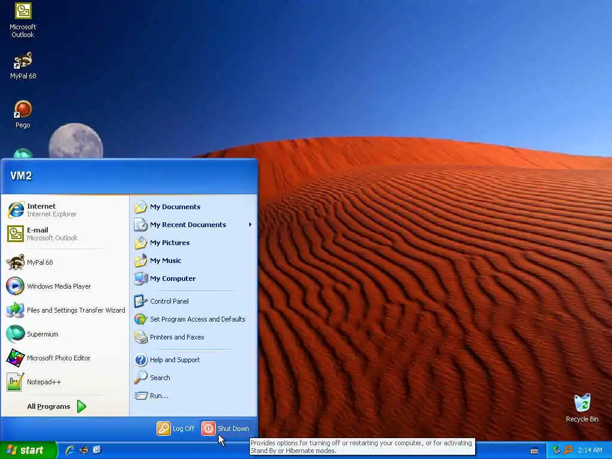Open Search from the Start menu
The width and height of the screenshot is (612, 459).
click(x=194, y=378)
